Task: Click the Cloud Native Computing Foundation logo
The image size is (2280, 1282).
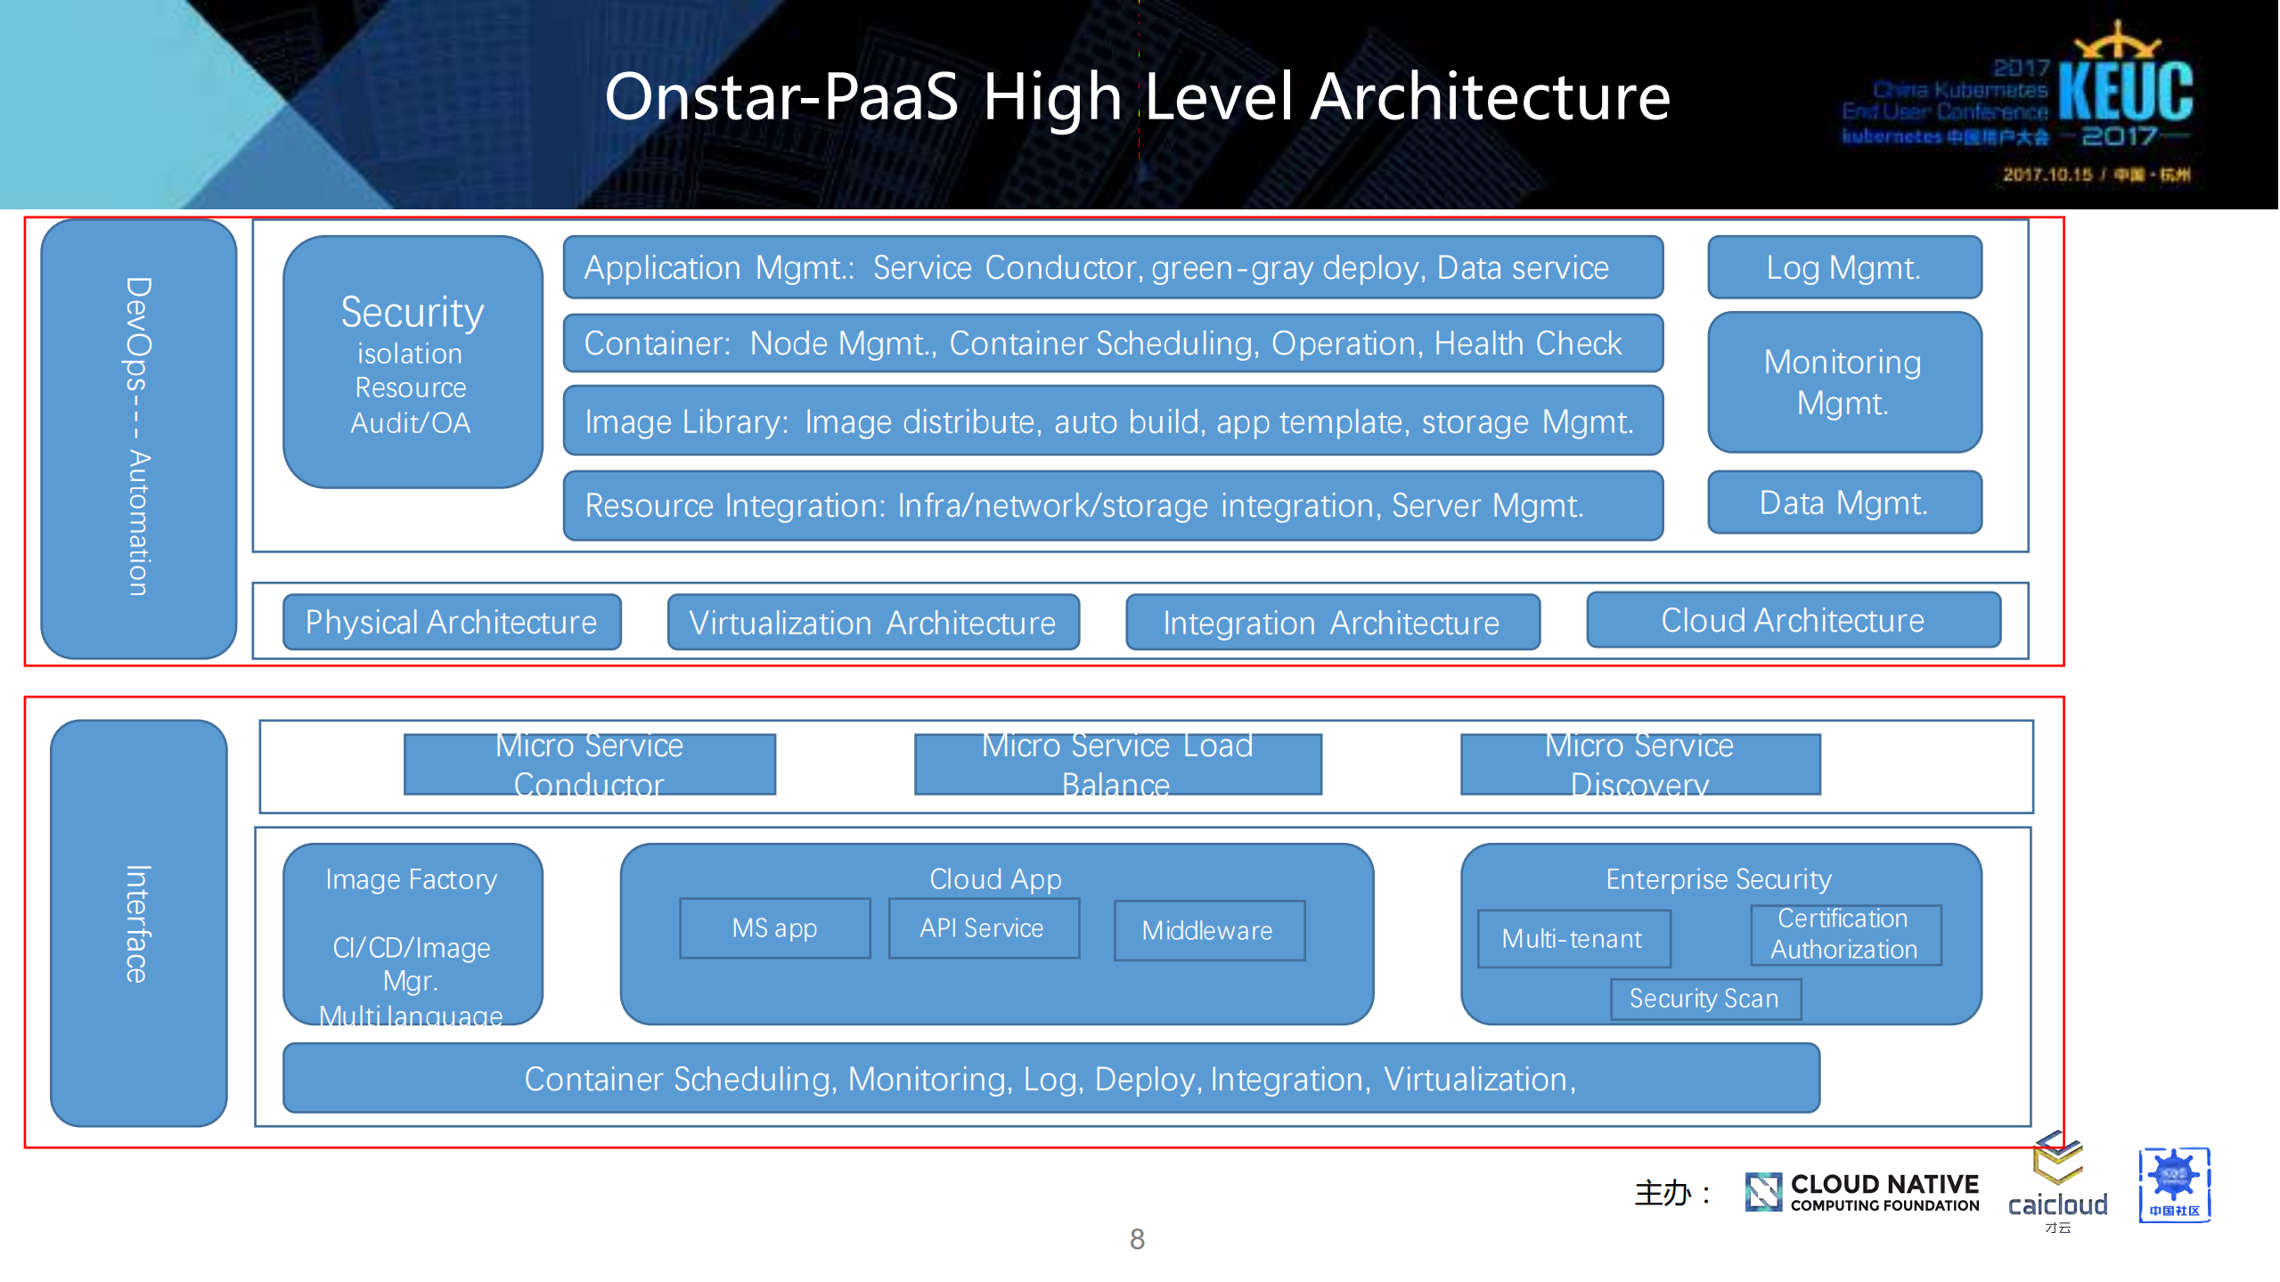Action: [x=1862, y=1192]
